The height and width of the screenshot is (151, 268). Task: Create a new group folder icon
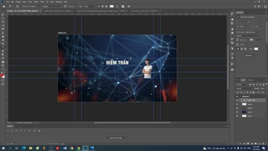point(256,143)
